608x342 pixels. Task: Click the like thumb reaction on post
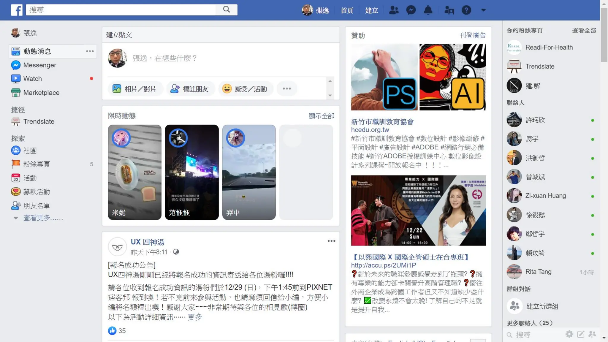pyautogui.click(x=112, y=331)
